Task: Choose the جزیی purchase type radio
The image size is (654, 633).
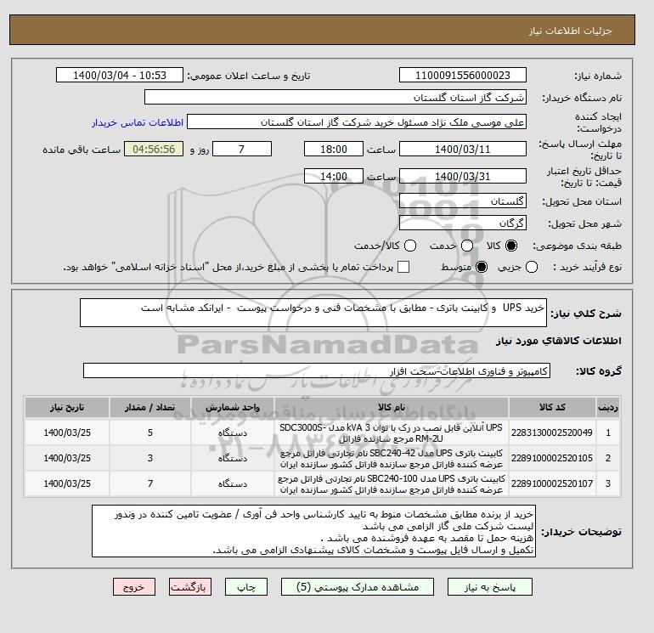Action: coord(532,267)
